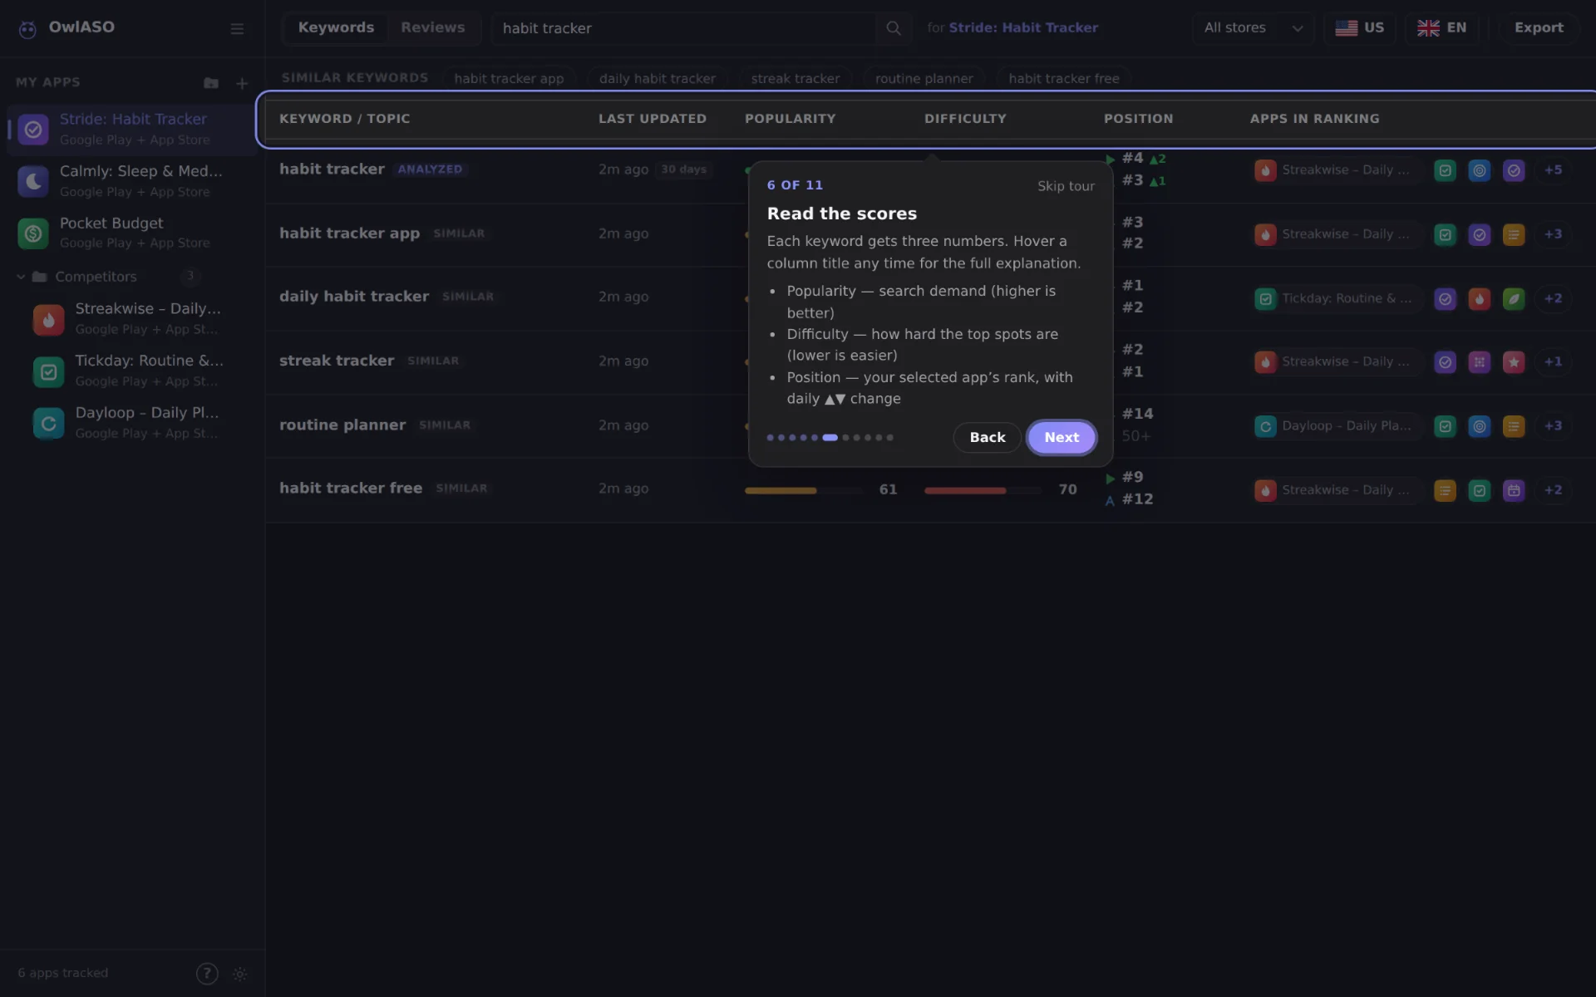Sort by the Popularity column header
Image resolution: width=1596 pixels, height=997 pixels.
[790, 119]
